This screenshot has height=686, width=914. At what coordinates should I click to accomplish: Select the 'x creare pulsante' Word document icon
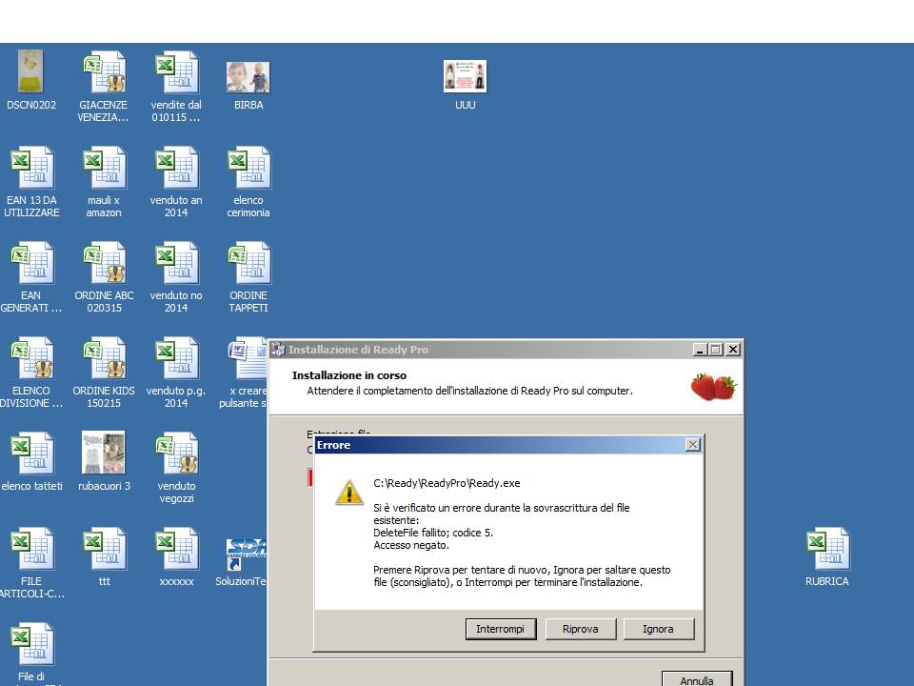coord(248,357)
